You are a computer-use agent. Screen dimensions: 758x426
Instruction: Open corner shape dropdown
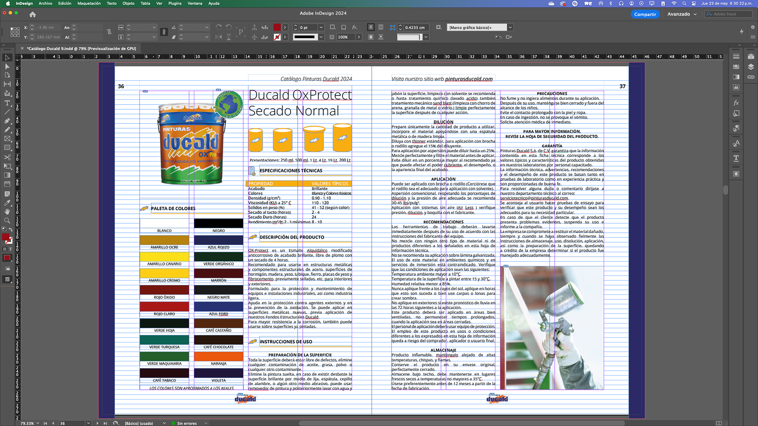tap(426, 37)
